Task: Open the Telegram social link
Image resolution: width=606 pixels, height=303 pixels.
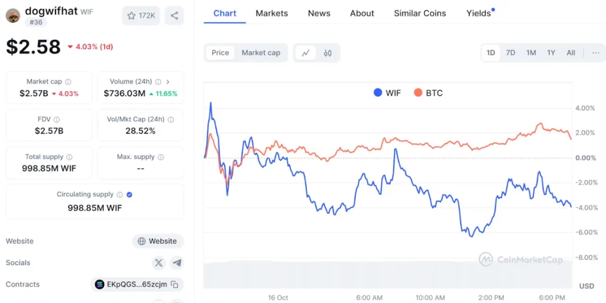Action: click(177, 263)
